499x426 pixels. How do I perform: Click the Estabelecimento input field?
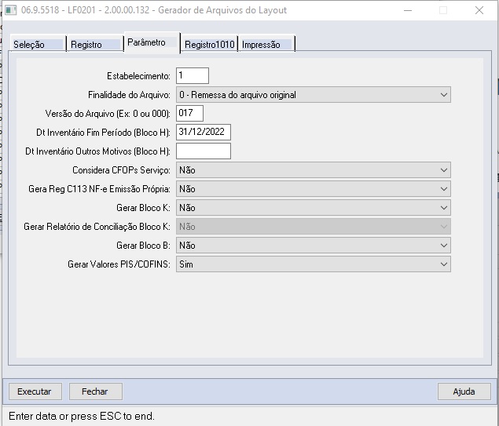point(193,75)
